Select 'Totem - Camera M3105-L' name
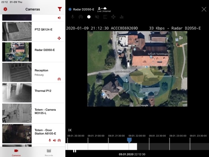Screen dimensions: 209x157 45,111
